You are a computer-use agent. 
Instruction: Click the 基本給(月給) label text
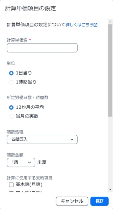[29, 185]
